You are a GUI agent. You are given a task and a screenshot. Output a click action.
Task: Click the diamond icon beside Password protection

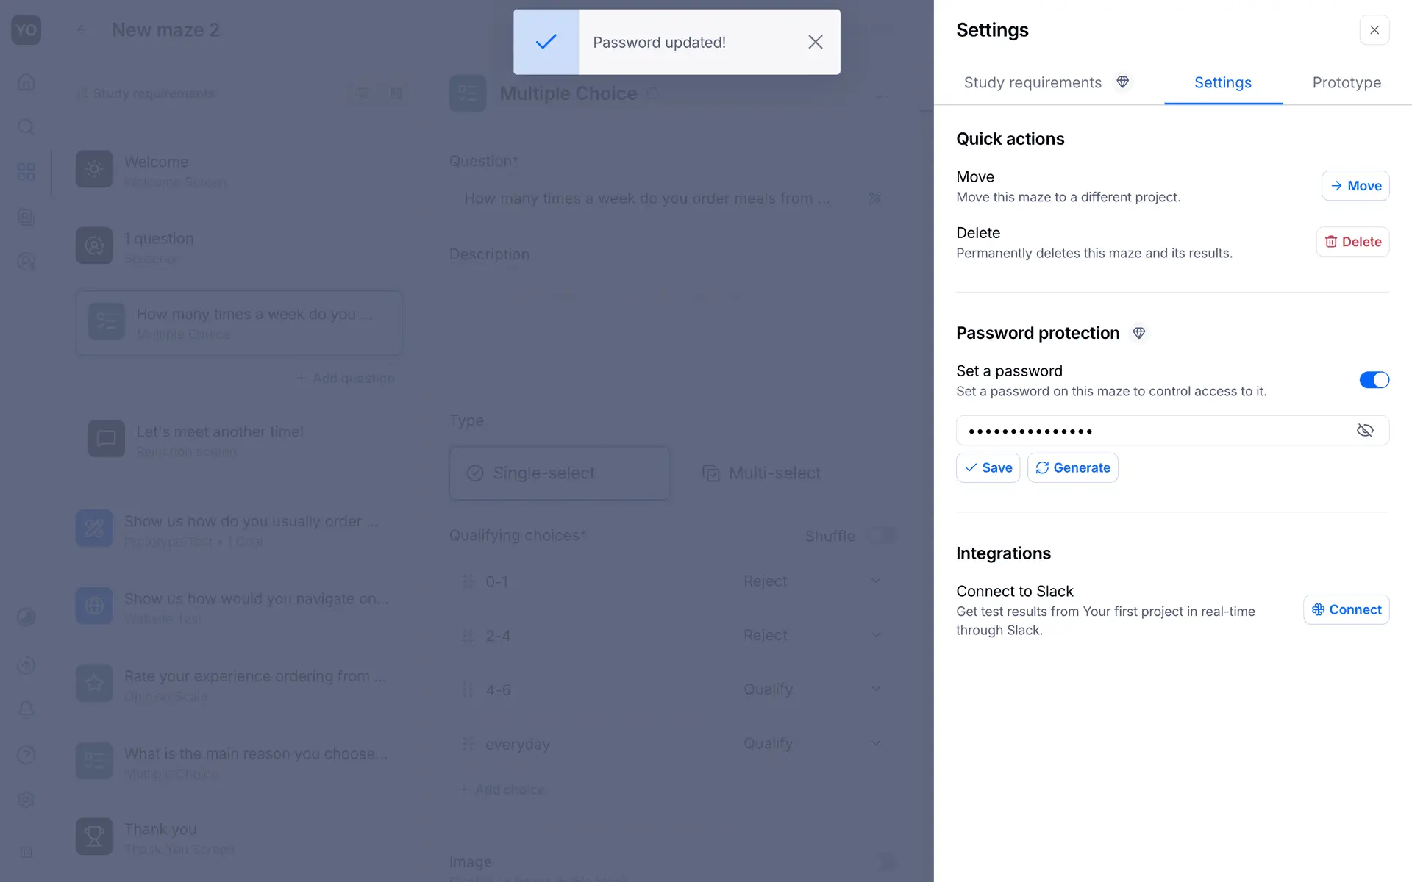coord(1138,334)
